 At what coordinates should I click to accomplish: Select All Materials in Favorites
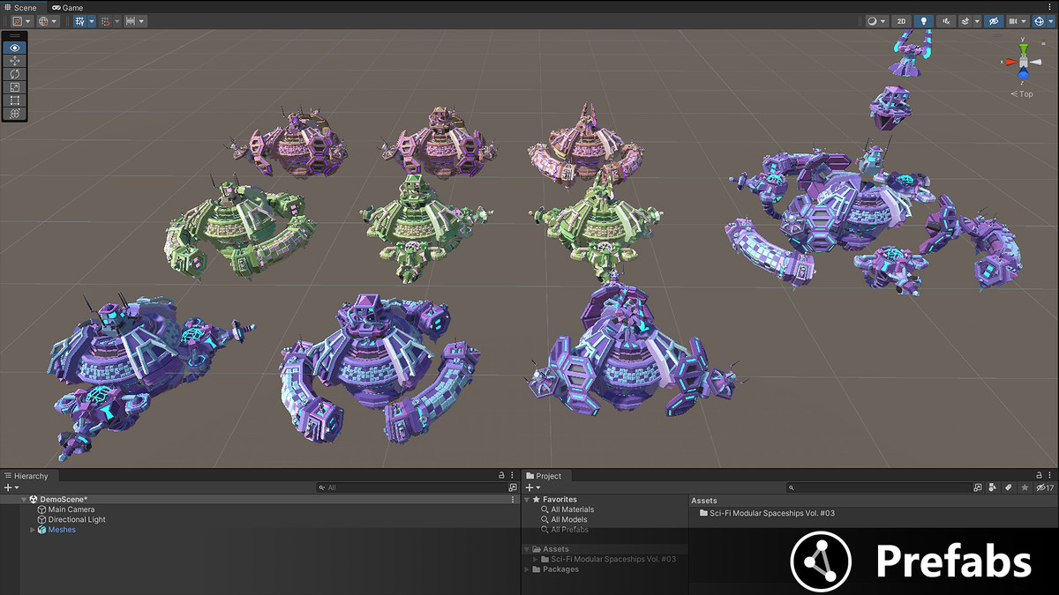click(572, 509)
